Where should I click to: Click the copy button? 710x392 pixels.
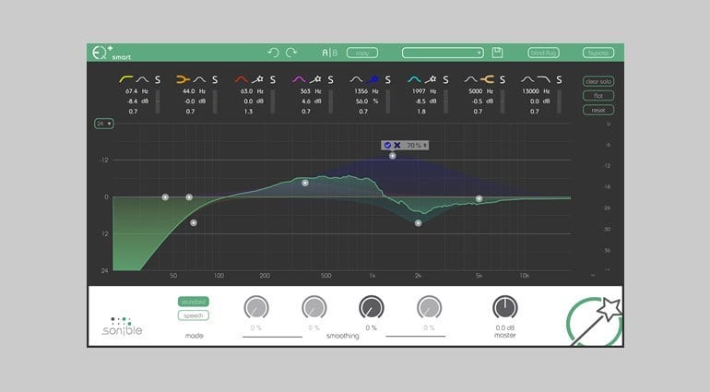point(362,53)
